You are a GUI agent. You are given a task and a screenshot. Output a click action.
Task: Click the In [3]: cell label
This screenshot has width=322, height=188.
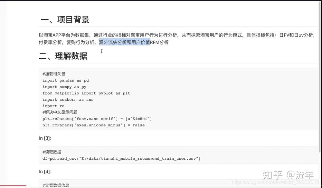[45, 138]
